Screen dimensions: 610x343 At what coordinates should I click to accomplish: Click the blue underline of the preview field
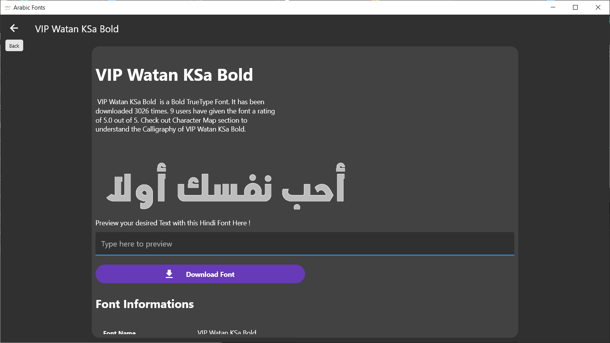click(305, 255)
